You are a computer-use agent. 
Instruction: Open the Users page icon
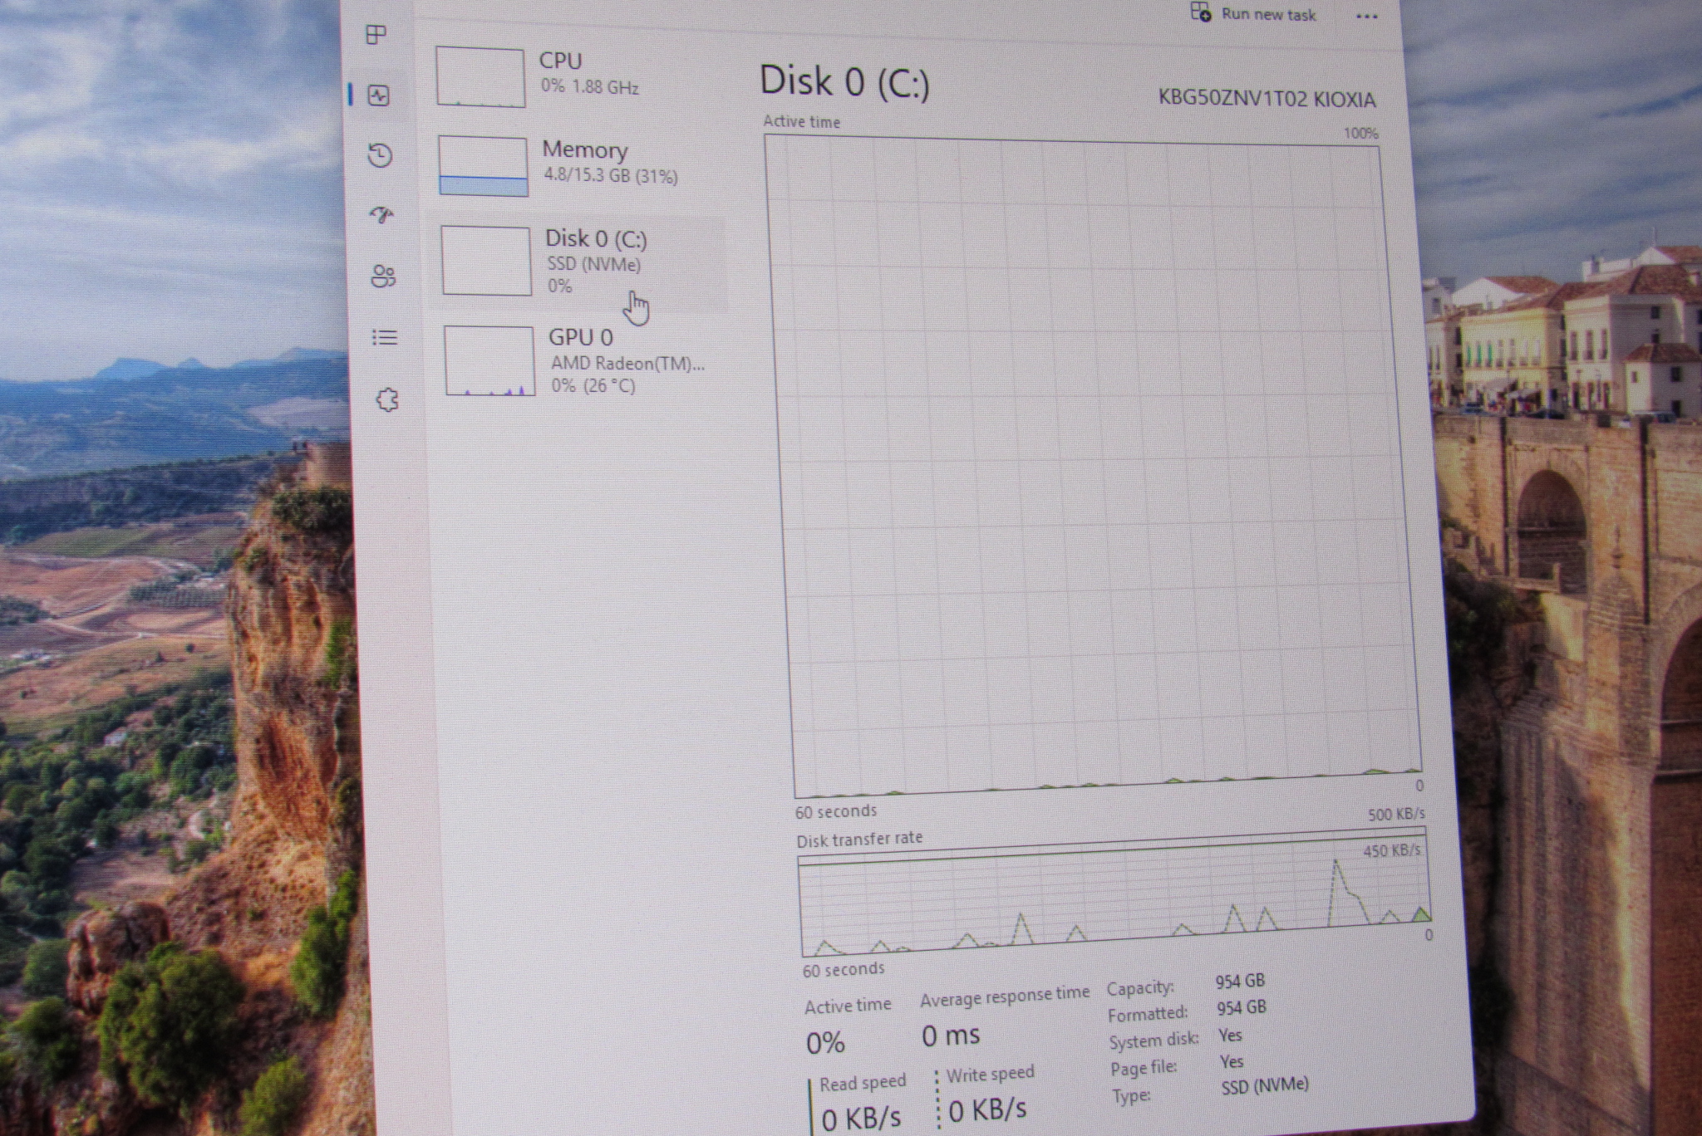[383, 277]
